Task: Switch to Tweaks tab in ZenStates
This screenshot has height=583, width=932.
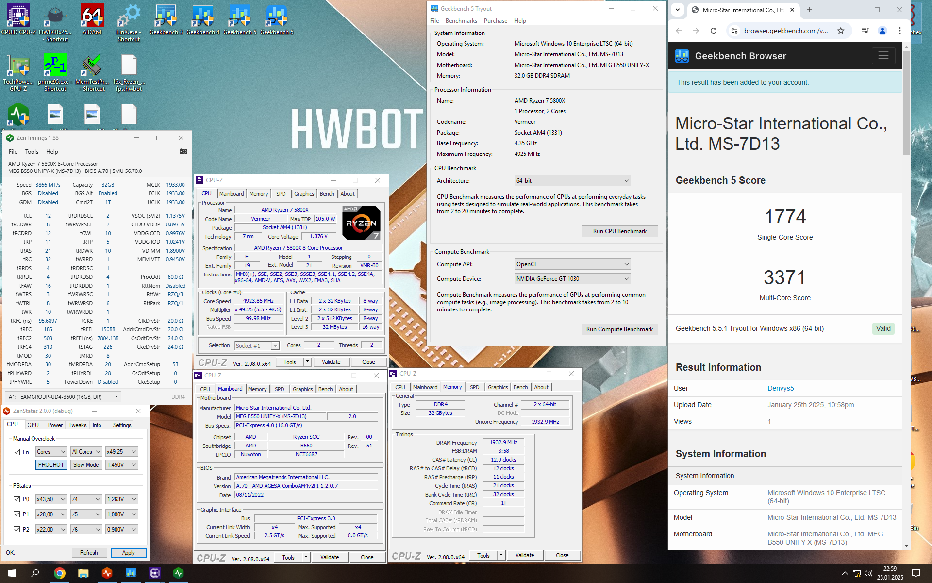Action: point(78,425)
